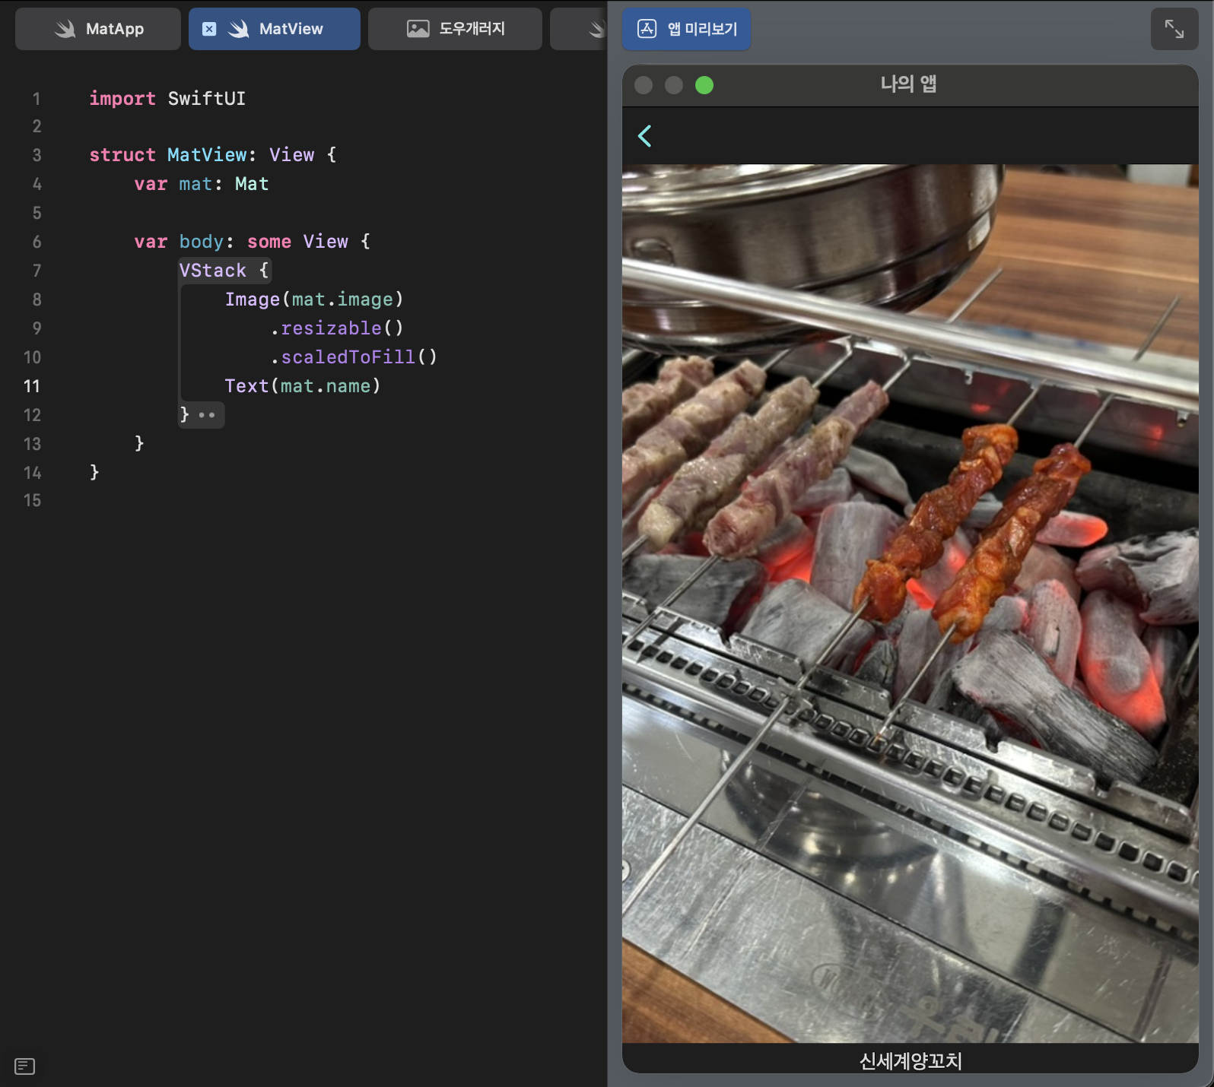Open the partially hidden Swift file tab
1214x1087 pixels.
(x=580, y=29)
